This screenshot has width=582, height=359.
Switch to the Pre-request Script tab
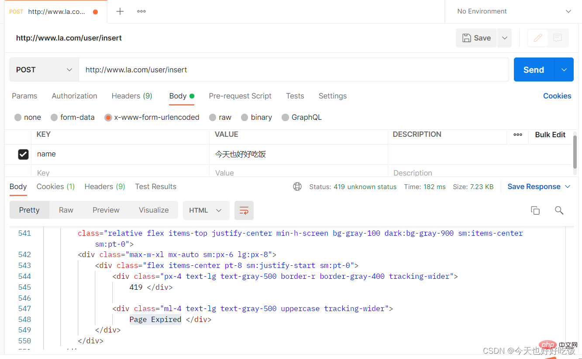(x=240, y=96)
